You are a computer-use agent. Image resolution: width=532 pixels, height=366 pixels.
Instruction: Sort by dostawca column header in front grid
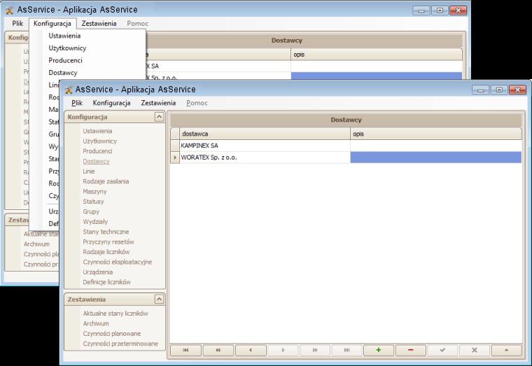coord(265,134)
